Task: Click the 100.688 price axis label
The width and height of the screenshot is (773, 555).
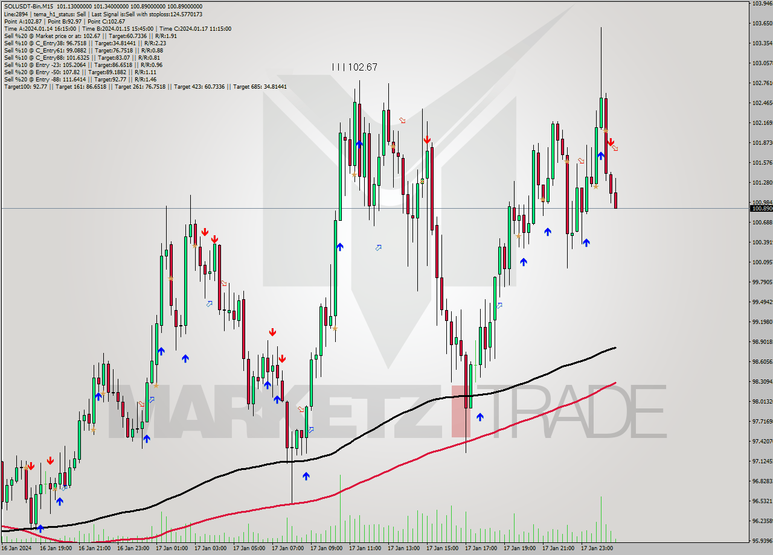Action: pyautogui.click(x=762, y=222)
